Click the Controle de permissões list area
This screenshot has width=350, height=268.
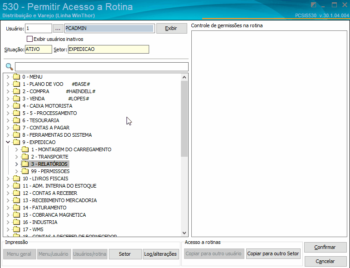[x=269, y=134]
